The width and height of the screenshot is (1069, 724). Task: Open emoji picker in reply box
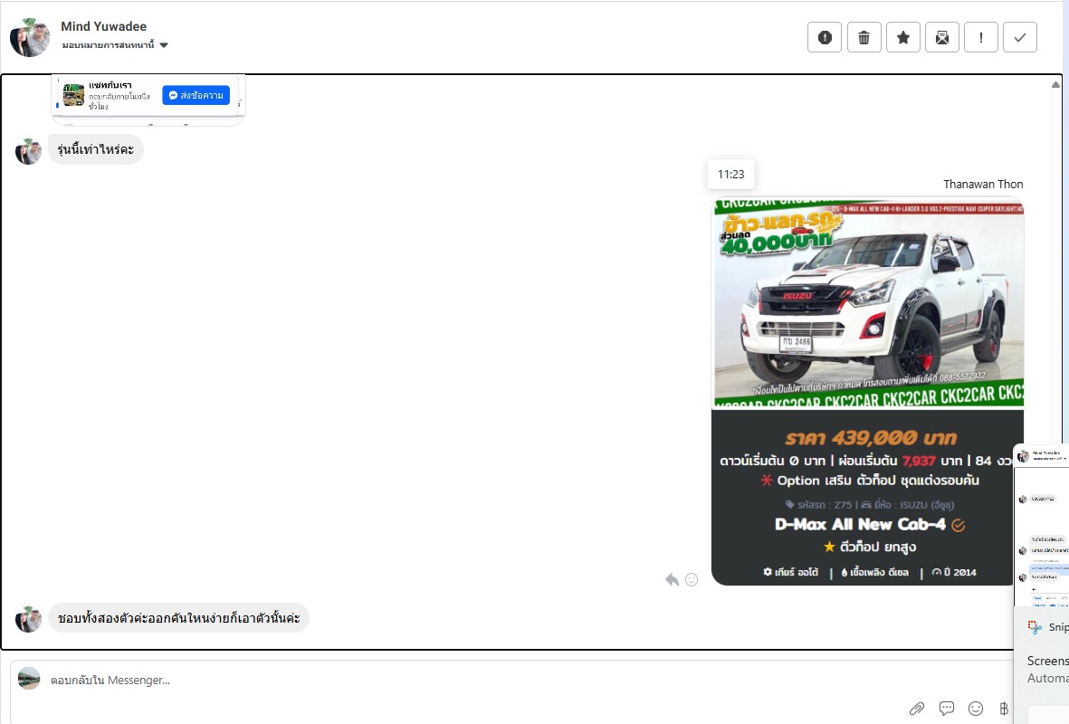[x=976, y=709]
